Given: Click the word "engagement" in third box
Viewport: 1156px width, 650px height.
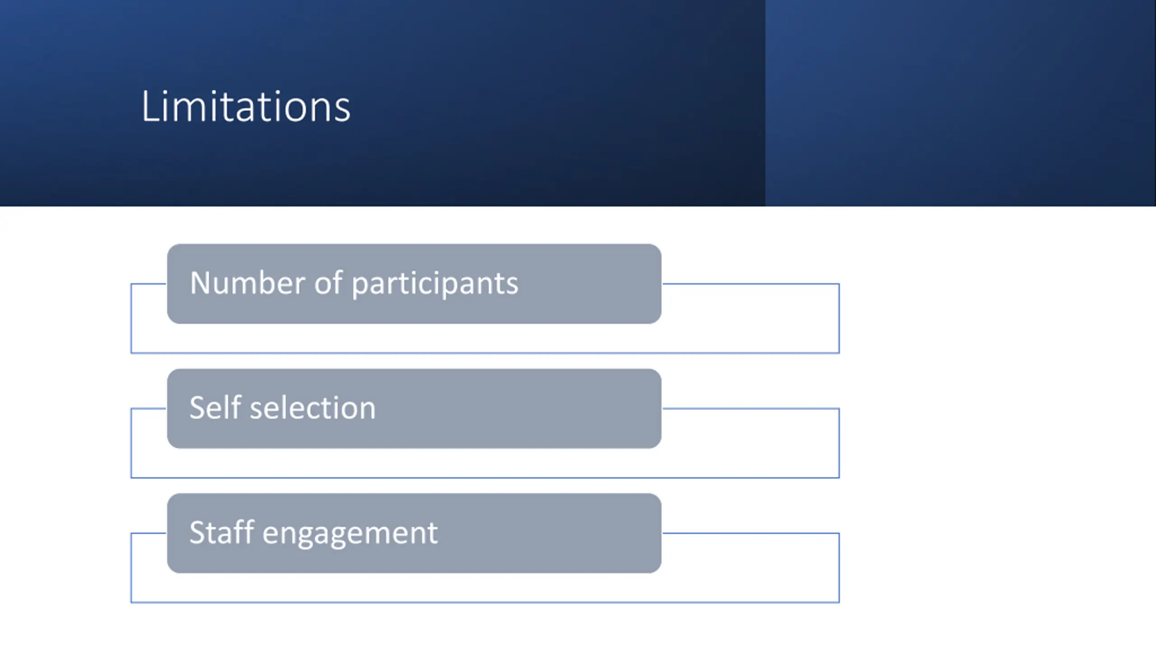Looking at the screenshot, I should (350, 533).
